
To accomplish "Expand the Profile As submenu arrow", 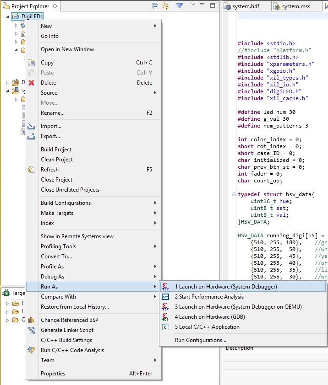I will (155, 267).
